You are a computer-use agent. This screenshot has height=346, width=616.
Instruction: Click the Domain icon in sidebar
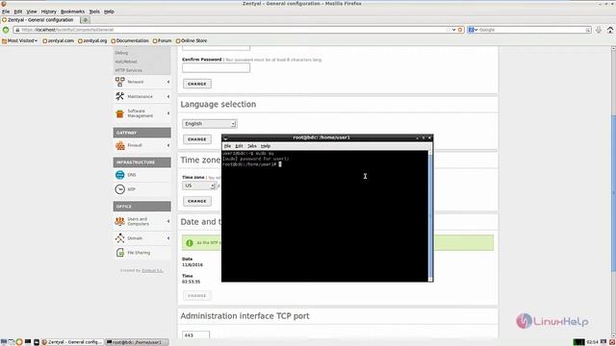pyautogui.click(x=119, y=237)
